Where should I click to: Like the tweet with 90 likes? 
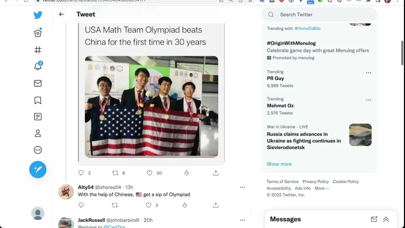pyautogui.click(x=150, y=173)
